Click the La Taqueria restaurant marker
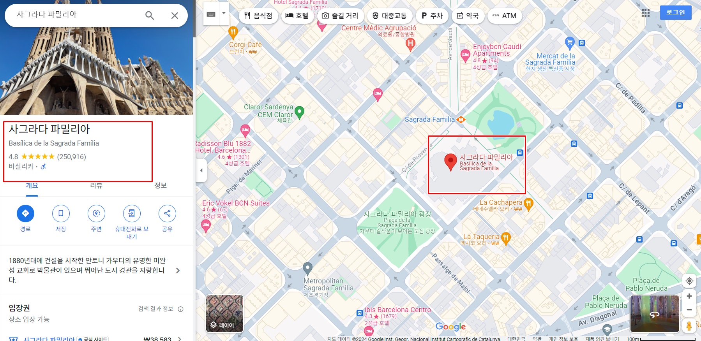 point(506,239)
